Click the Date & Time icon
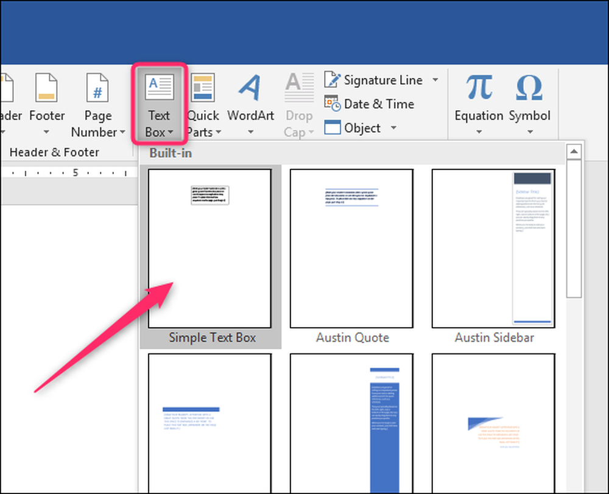This screenshot has height=494, width=609. pyautogui.click(x=333, y=104)
